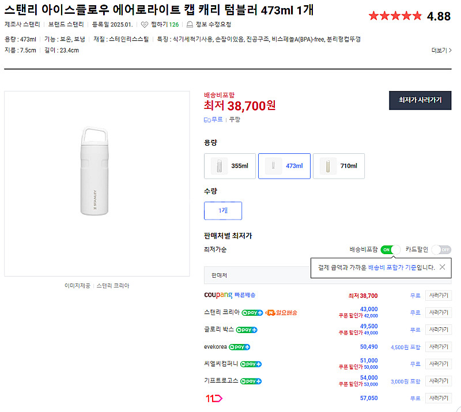Click 사러가기 in the 스탠리 코리아 row

[x=439, y=313]
